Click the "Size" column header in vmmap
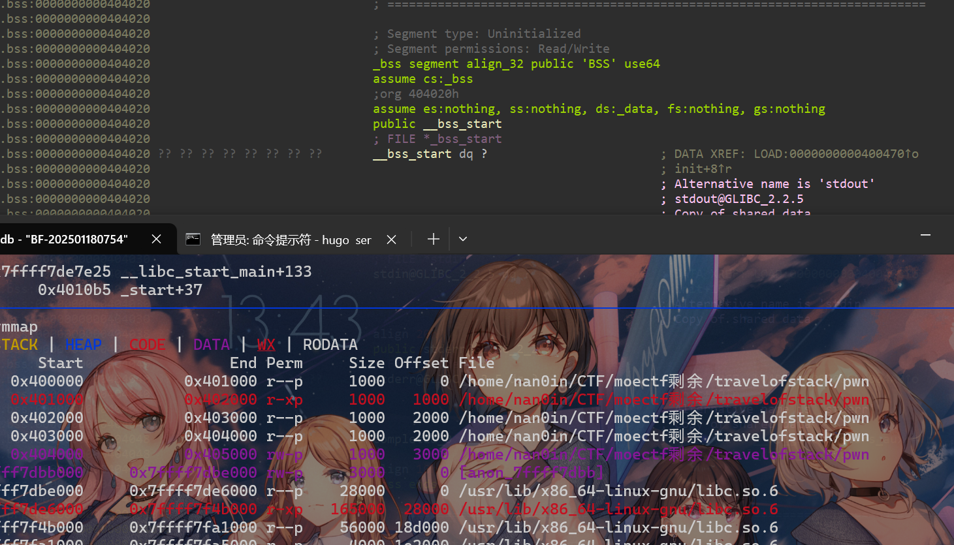The height and width of the screenshot is (545, 954). [367, 363]
